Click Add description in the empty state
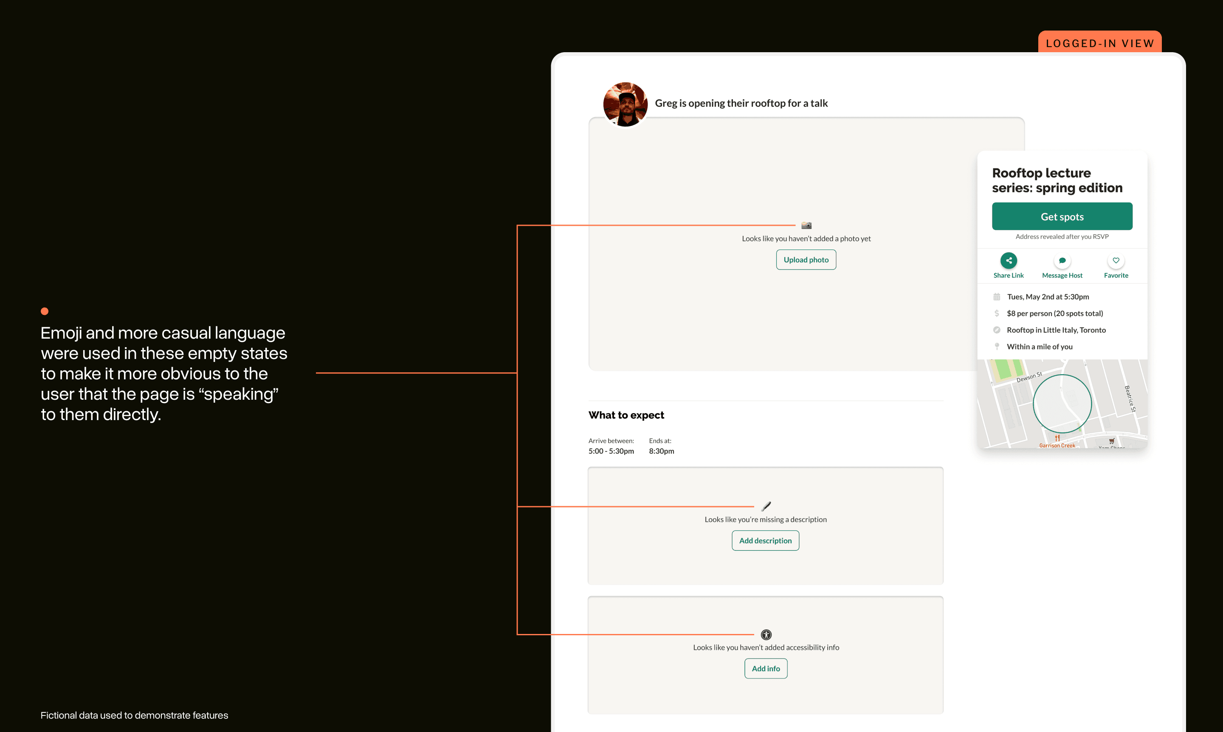 tap(765, 540)
